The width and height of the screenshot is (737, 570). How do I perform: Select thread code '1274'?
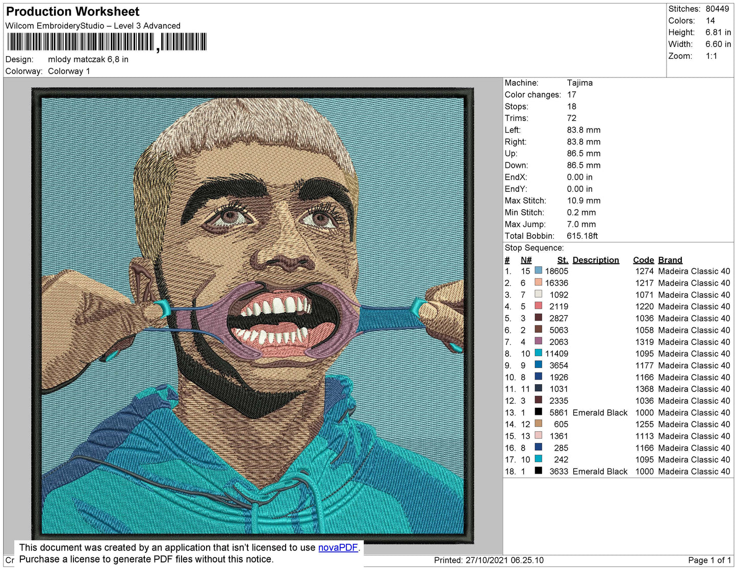click(x=644, y=271)
